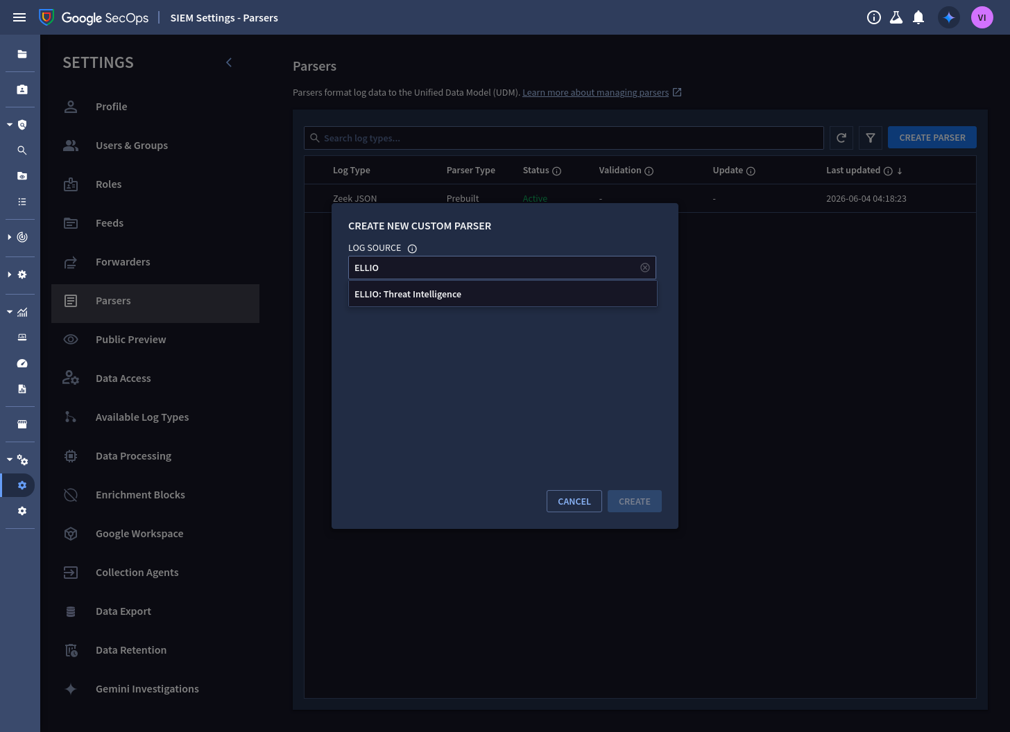Click the Log Type column header
The image size is (1010, 732).
pos(352,171)
